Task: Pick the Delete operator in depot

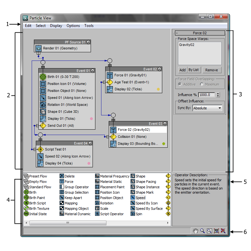Action: click(x=67, y=176)
